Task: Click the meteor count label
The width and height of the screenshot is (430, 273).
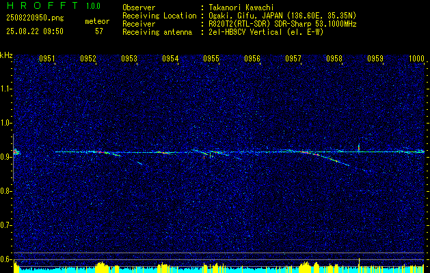Action: [97, 21]
